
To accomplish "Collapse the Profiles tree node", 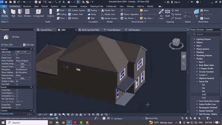I will click(194, 59).
